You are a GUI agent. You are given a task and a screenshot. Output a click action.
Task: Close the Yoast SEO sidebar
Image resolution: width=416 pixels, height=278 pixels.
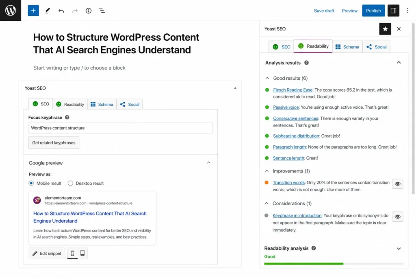pos(399,29)
